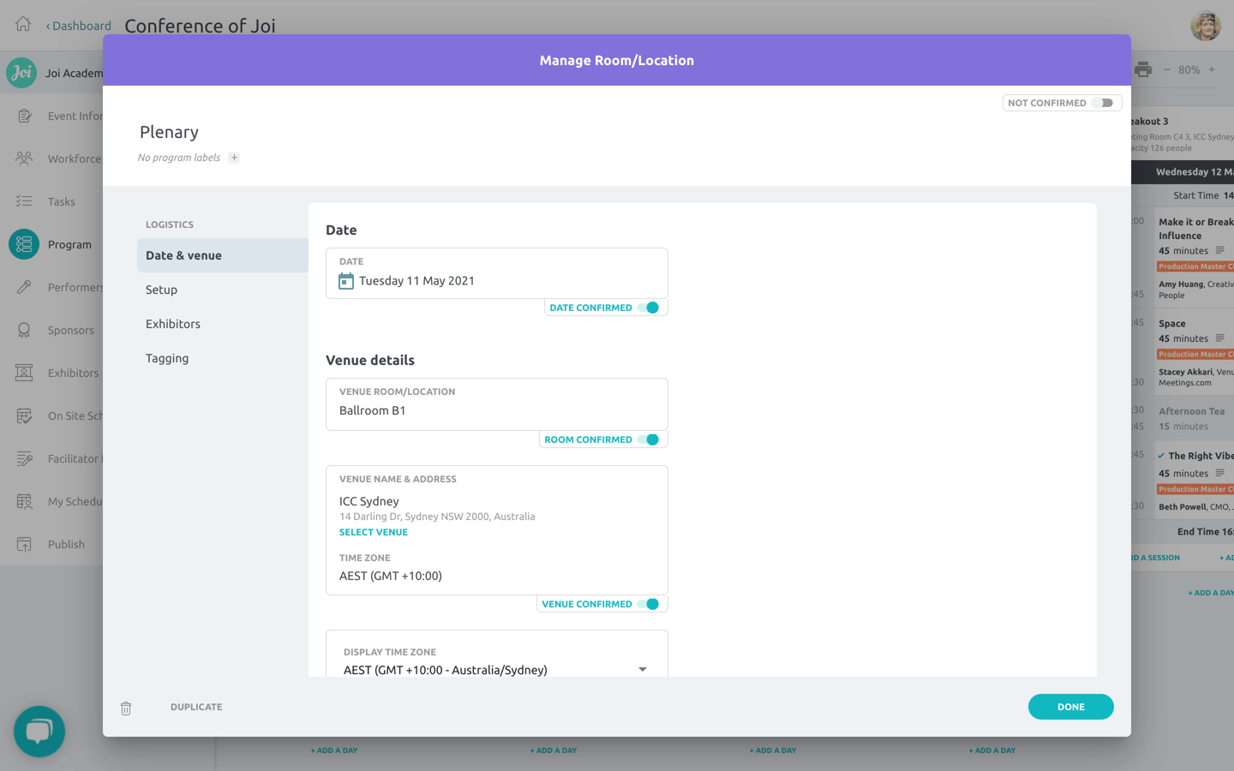Click the SELECT VENUE link
This screenshot has height=771, width=1234.
(374, 532)
